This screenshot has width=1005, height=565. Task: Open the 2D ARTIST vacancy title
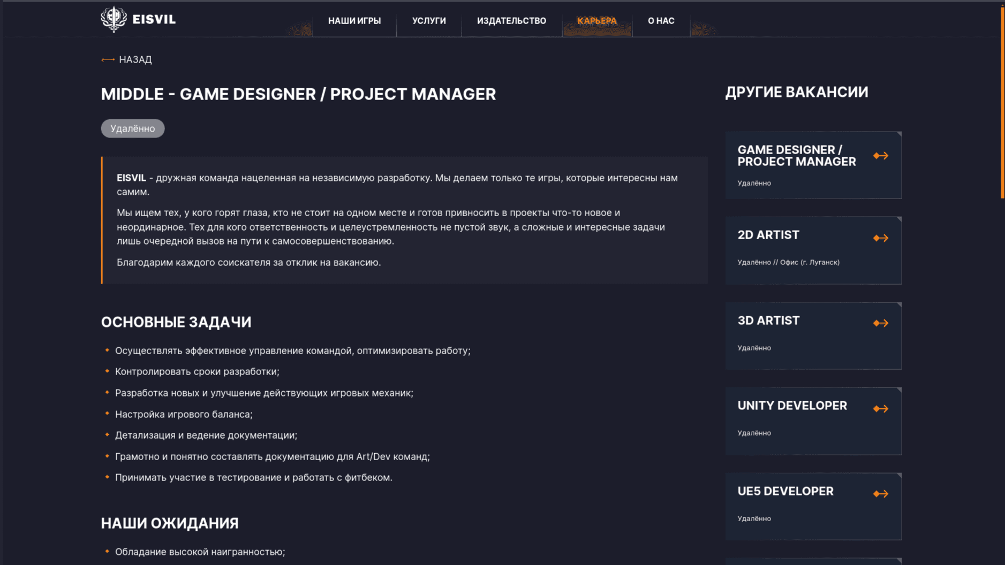[768, 235]
